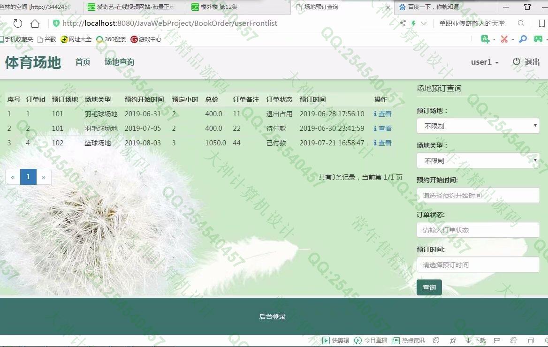Expand the translate extension dropdown arrow
This screenshot has width=548, height=347.
(x=494, y=39)
